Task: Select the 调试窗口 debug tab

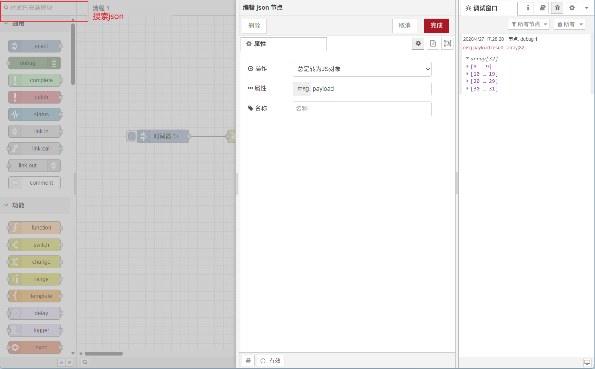Action: [489, 8]
